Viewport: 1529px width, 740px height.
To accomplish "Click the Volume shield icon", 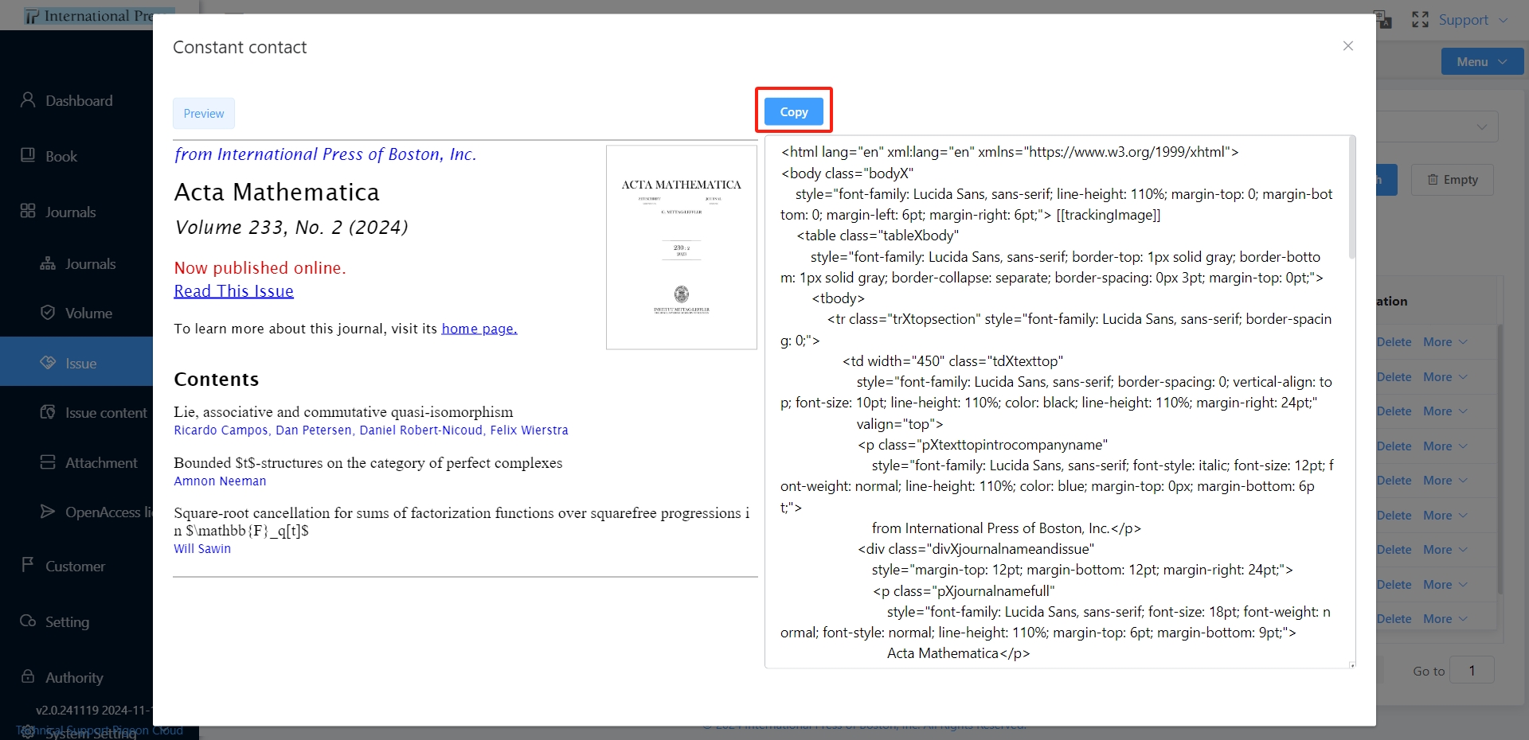I will point(48,313).
